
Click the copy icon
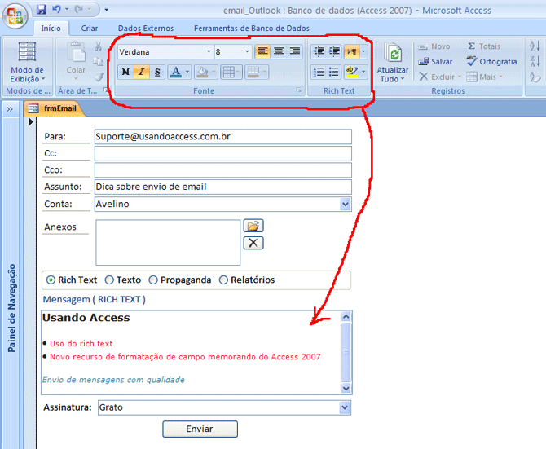98,62
